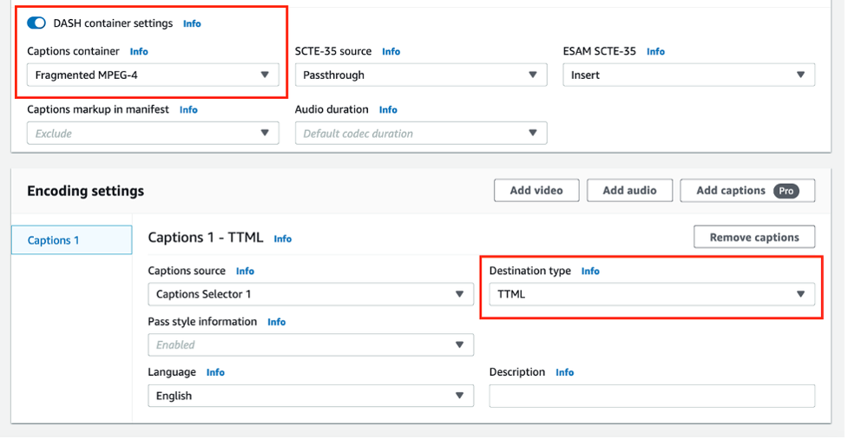
Task: Toggle DASH container settings switch
Action: pyautogui.click(x=36, y=23)
